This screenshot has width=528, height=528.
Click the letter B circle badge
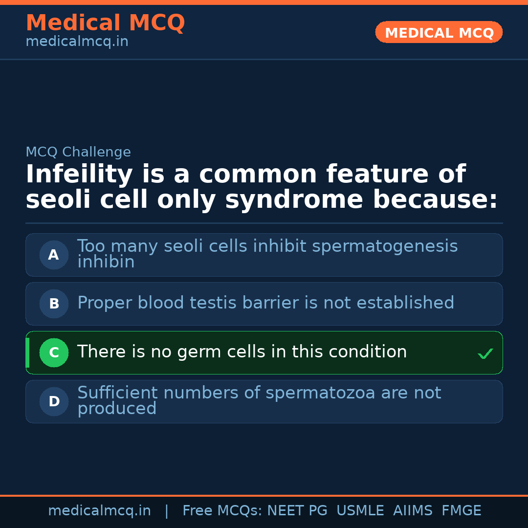point(54,304)
